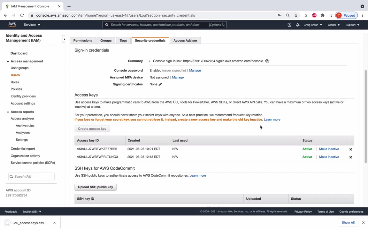Open the CloudShell terminal icon
The width and height of the screenshot is (368, 230).
click(x=289, y=25)
